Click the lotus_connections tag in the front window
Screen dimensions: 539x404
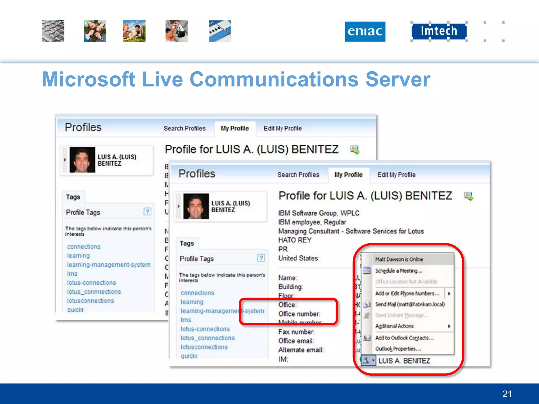[x=208, y=338]
